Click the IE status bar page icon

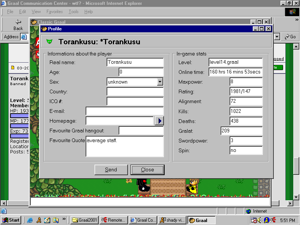(3, 211)
